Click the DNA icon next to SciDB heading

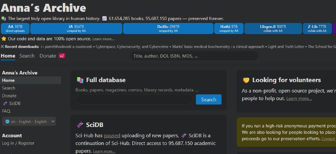tap(80, 125)
